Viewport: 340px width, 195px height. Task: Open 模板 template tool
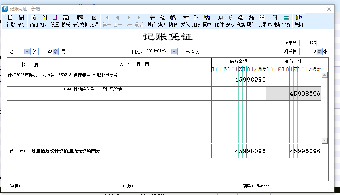click(65, 21)
